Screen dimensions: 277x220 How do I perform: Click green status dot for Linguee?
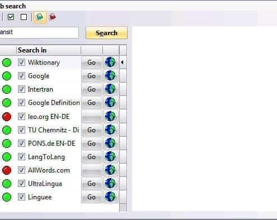[x=7, y=197]
